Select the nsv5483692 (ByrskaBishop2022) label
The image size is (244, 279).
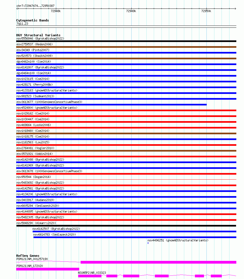pyautogui.click(x=40, y=183)
